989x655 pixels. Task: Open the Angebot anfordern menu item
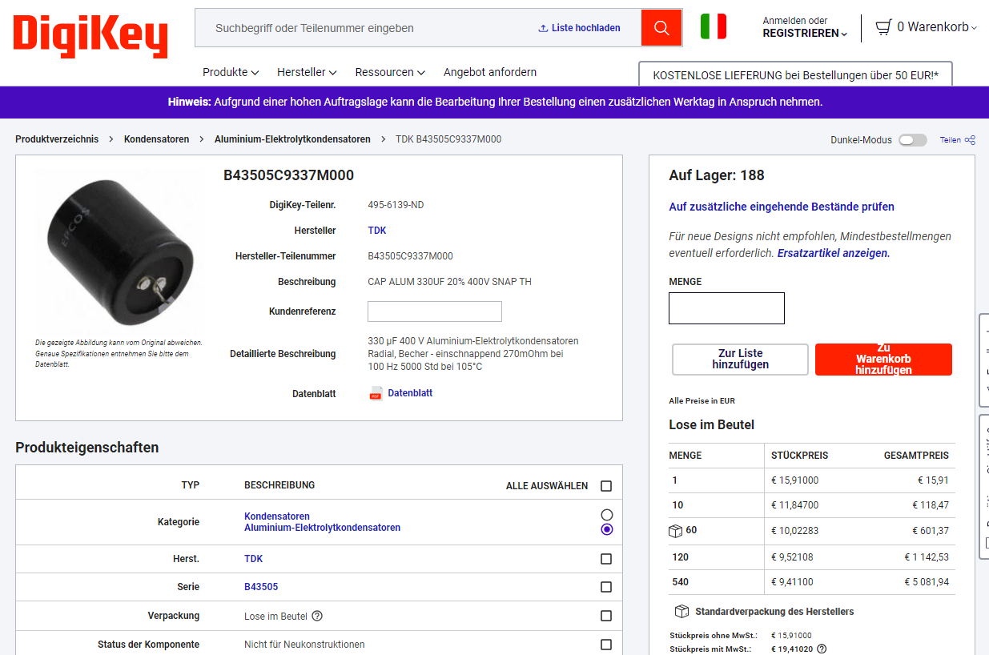pyautogui.click(x=490, y=72)
